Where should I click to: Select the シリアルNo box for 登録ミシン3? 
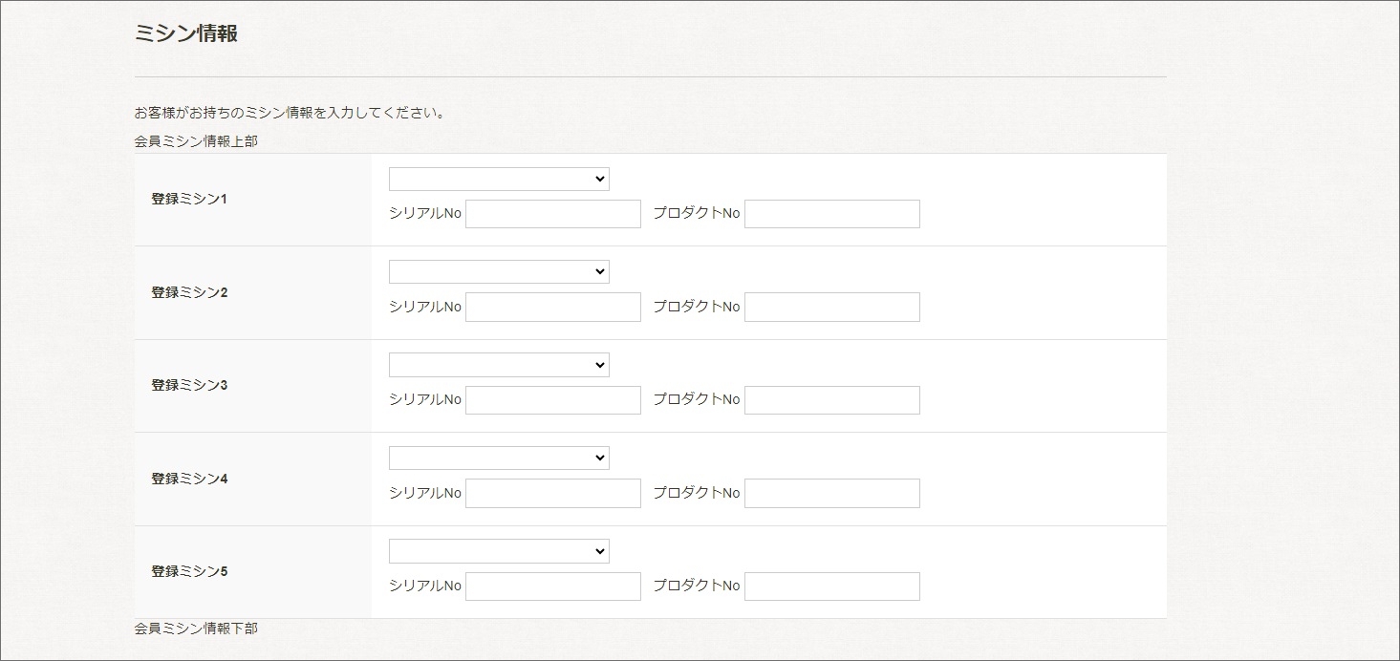coord(552,400)
